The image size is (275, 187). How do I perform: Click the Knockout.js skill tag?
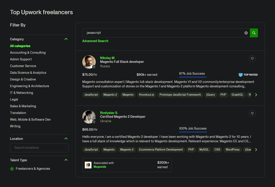[x=146, y=95]
